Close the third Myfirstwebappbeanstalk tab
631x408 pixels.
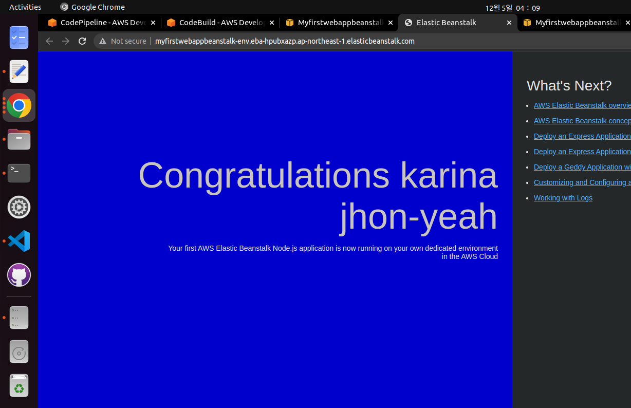point(391,23)
